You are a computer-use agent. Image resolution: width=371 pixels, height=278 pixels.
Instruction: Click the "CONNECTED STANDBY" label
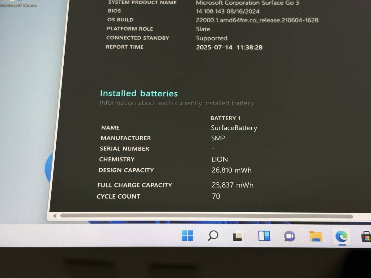138,38
